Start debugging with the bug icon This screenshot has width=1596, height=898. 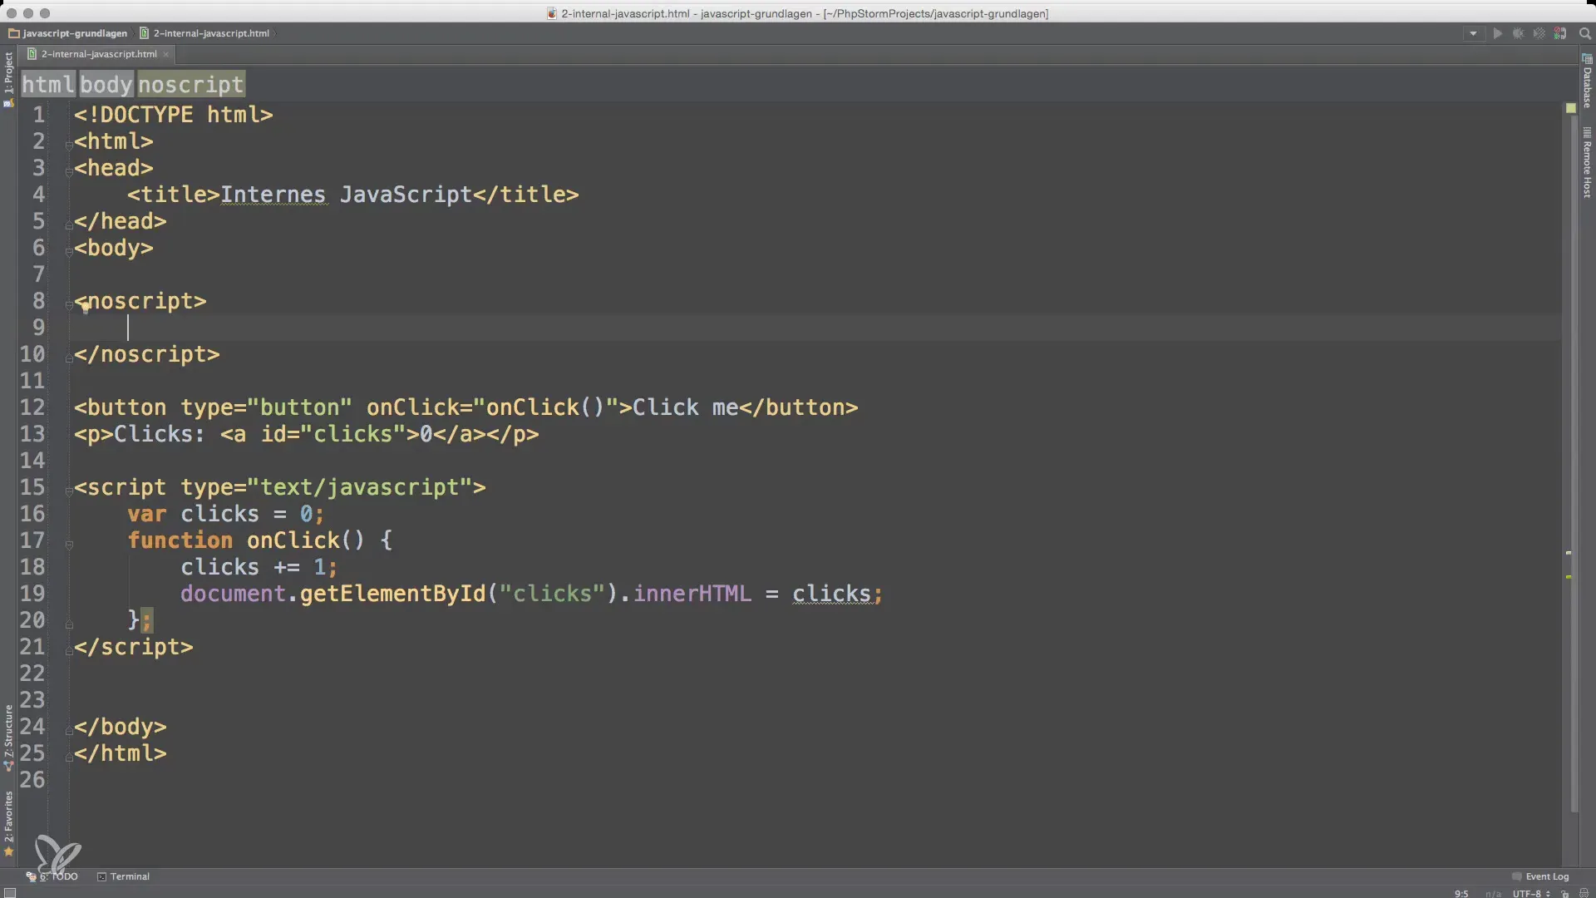pyautogui.click(x=1518, y=34)
